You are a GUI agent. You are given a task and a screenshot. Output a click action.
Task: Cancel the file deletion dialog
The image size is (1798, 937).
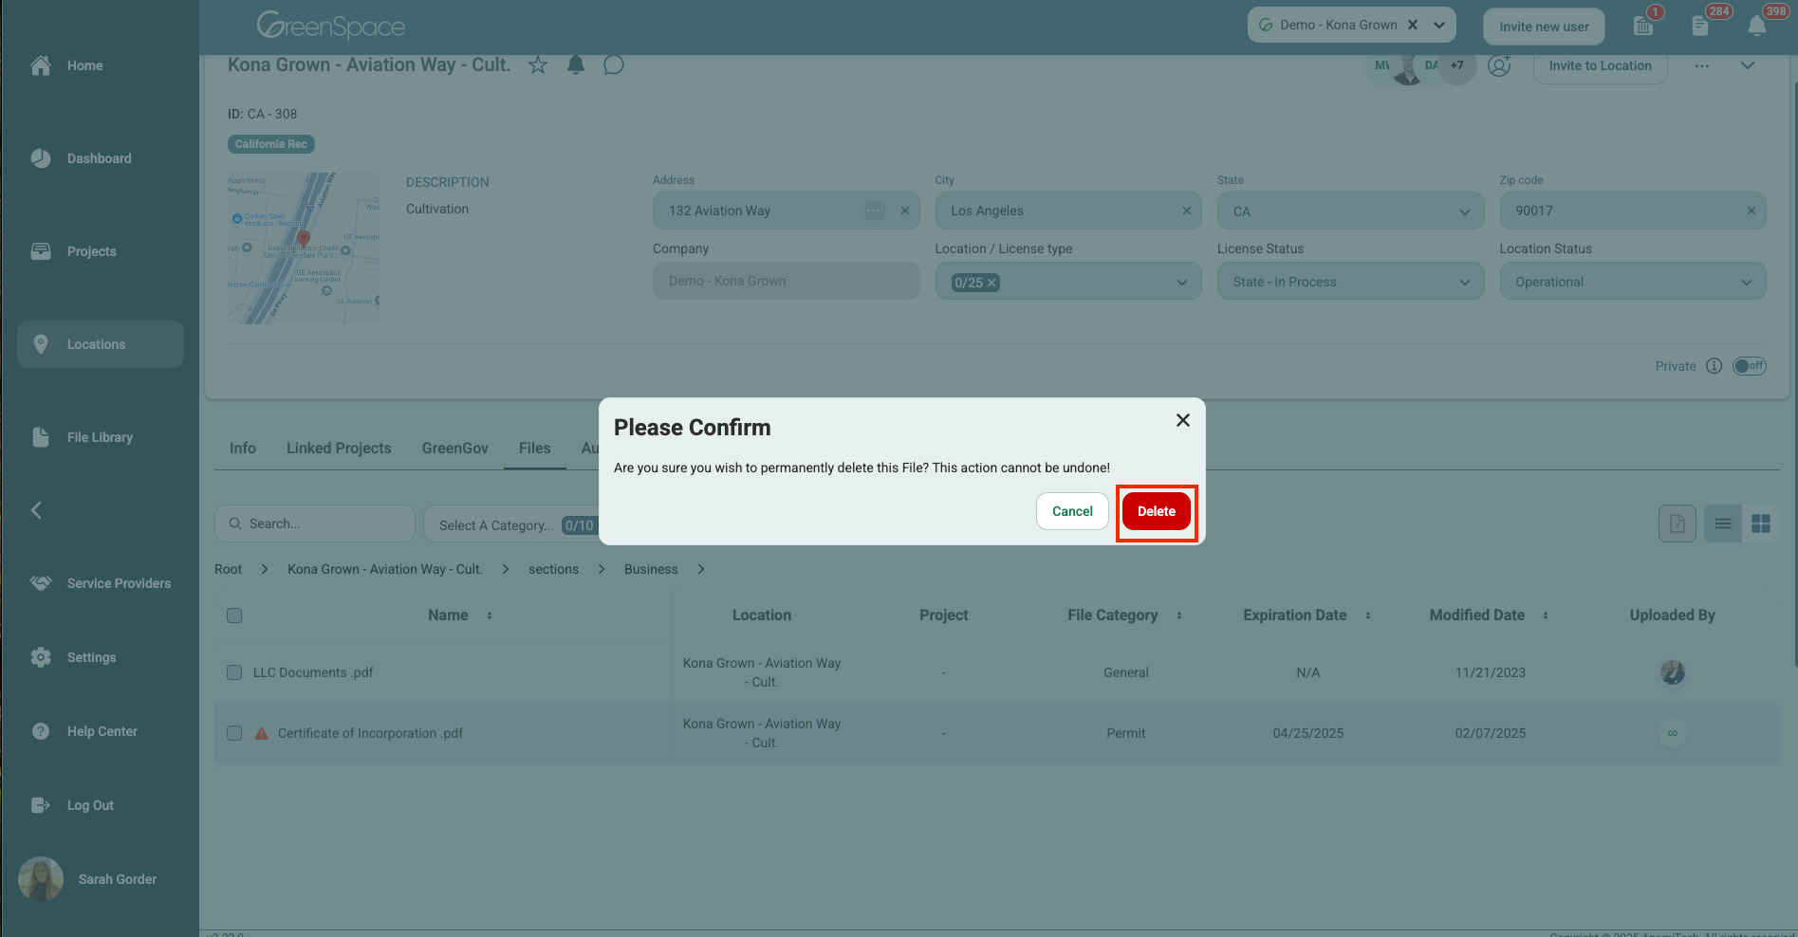[x=1072, y=511]
